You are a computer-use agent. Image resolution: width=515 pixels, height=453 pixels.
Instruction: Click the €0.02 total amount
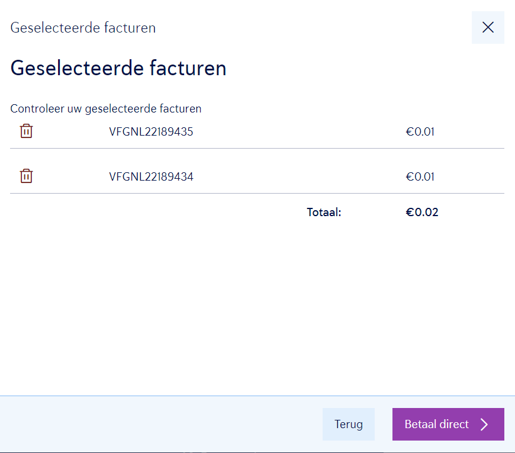coord(421,213)
